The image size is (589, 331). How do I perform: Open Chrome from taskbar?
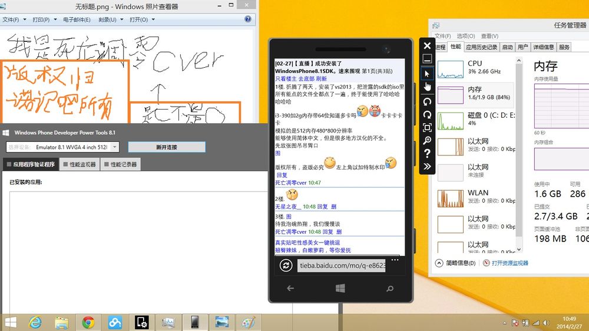tap(88, 322)
